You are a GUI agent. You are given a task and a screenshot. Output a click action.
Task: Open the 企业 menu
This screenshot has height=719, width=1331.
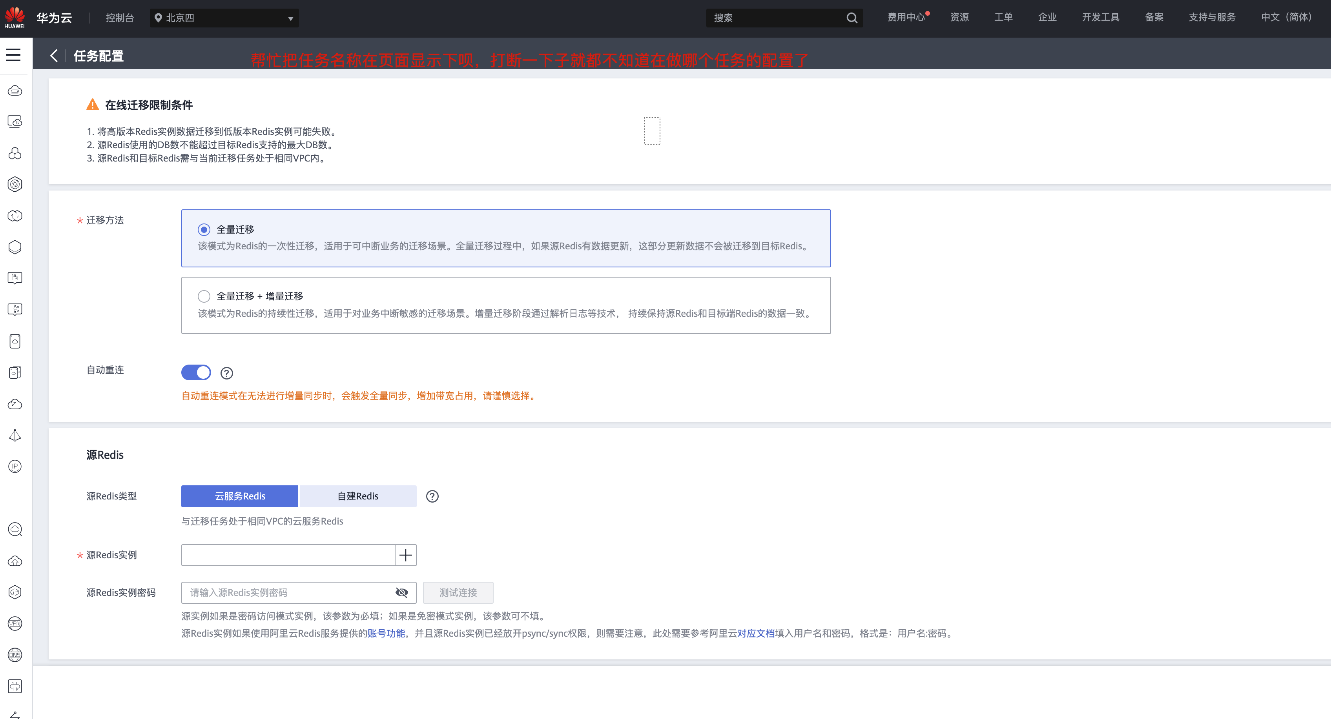[1047, 18]
